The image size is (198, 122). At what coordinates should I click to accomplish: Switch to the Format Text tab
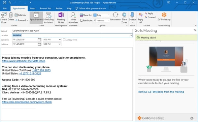46,9
